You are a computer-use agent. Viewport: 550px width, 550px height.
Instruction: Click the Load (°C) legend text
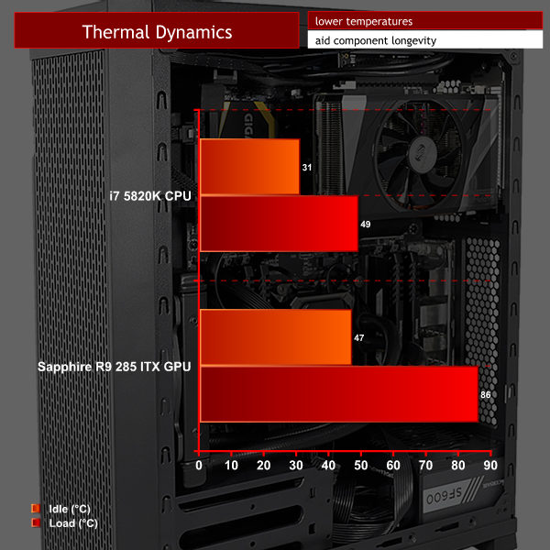[73, 523]
